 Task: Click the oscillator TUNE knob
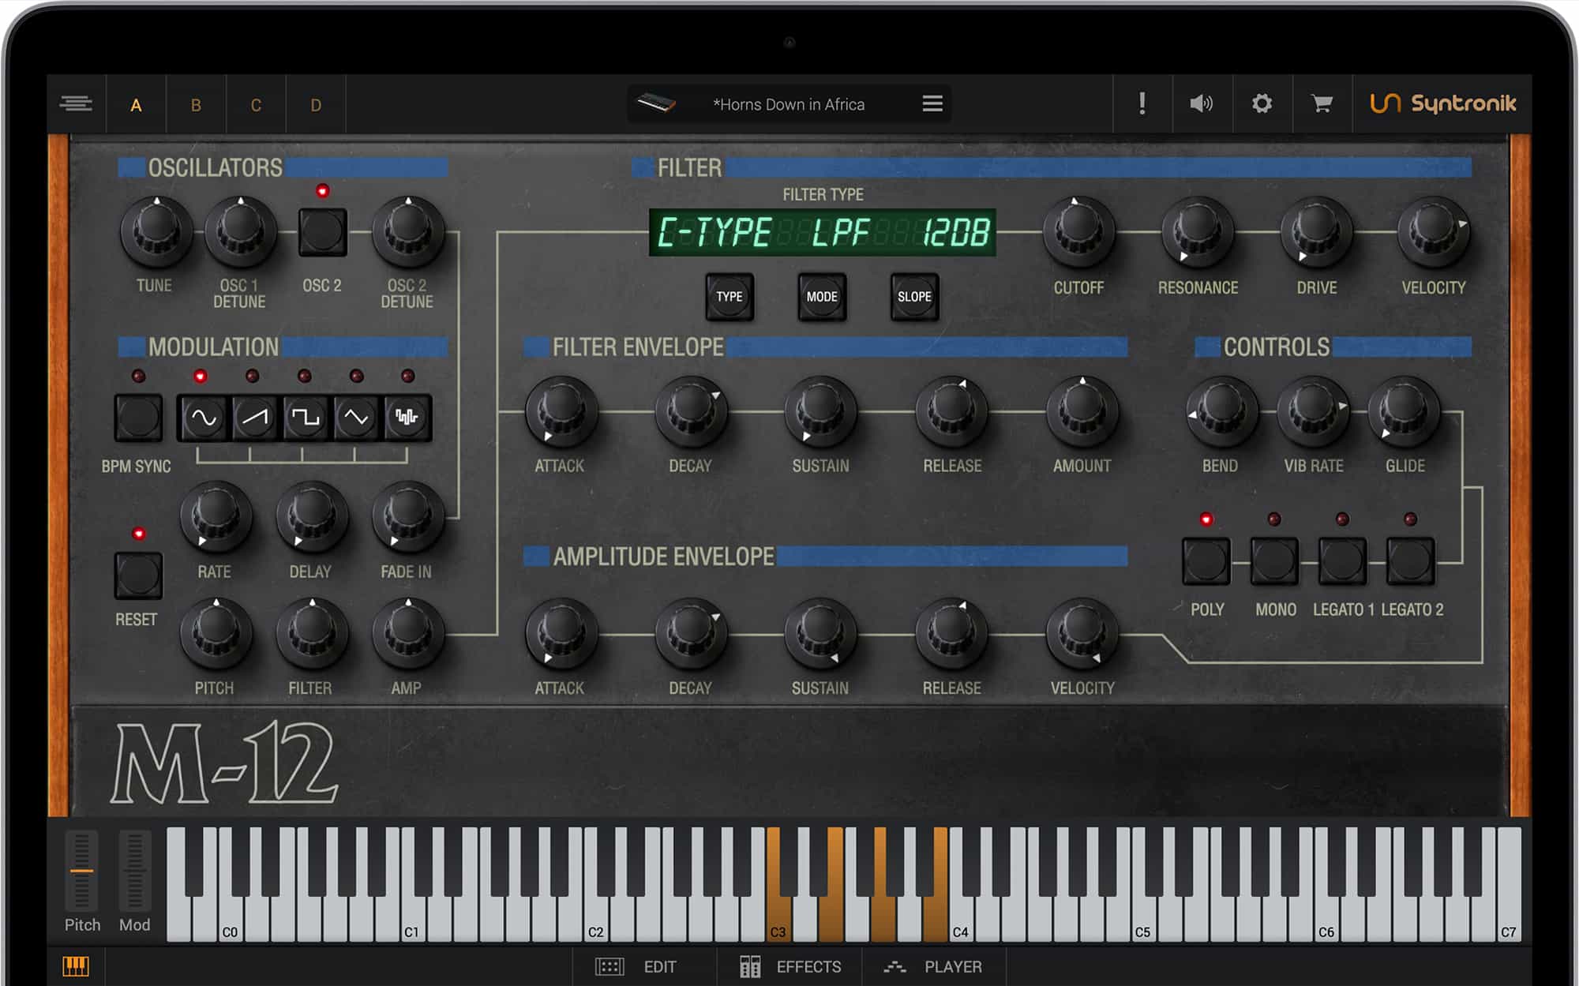point(156,231)
